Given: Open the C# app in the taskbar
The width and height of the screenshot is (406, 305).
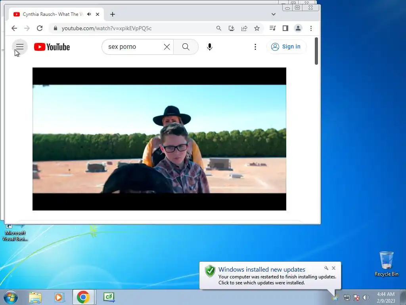Looking at the screenshot, I should pyautogui.click(x=109, y=297).
